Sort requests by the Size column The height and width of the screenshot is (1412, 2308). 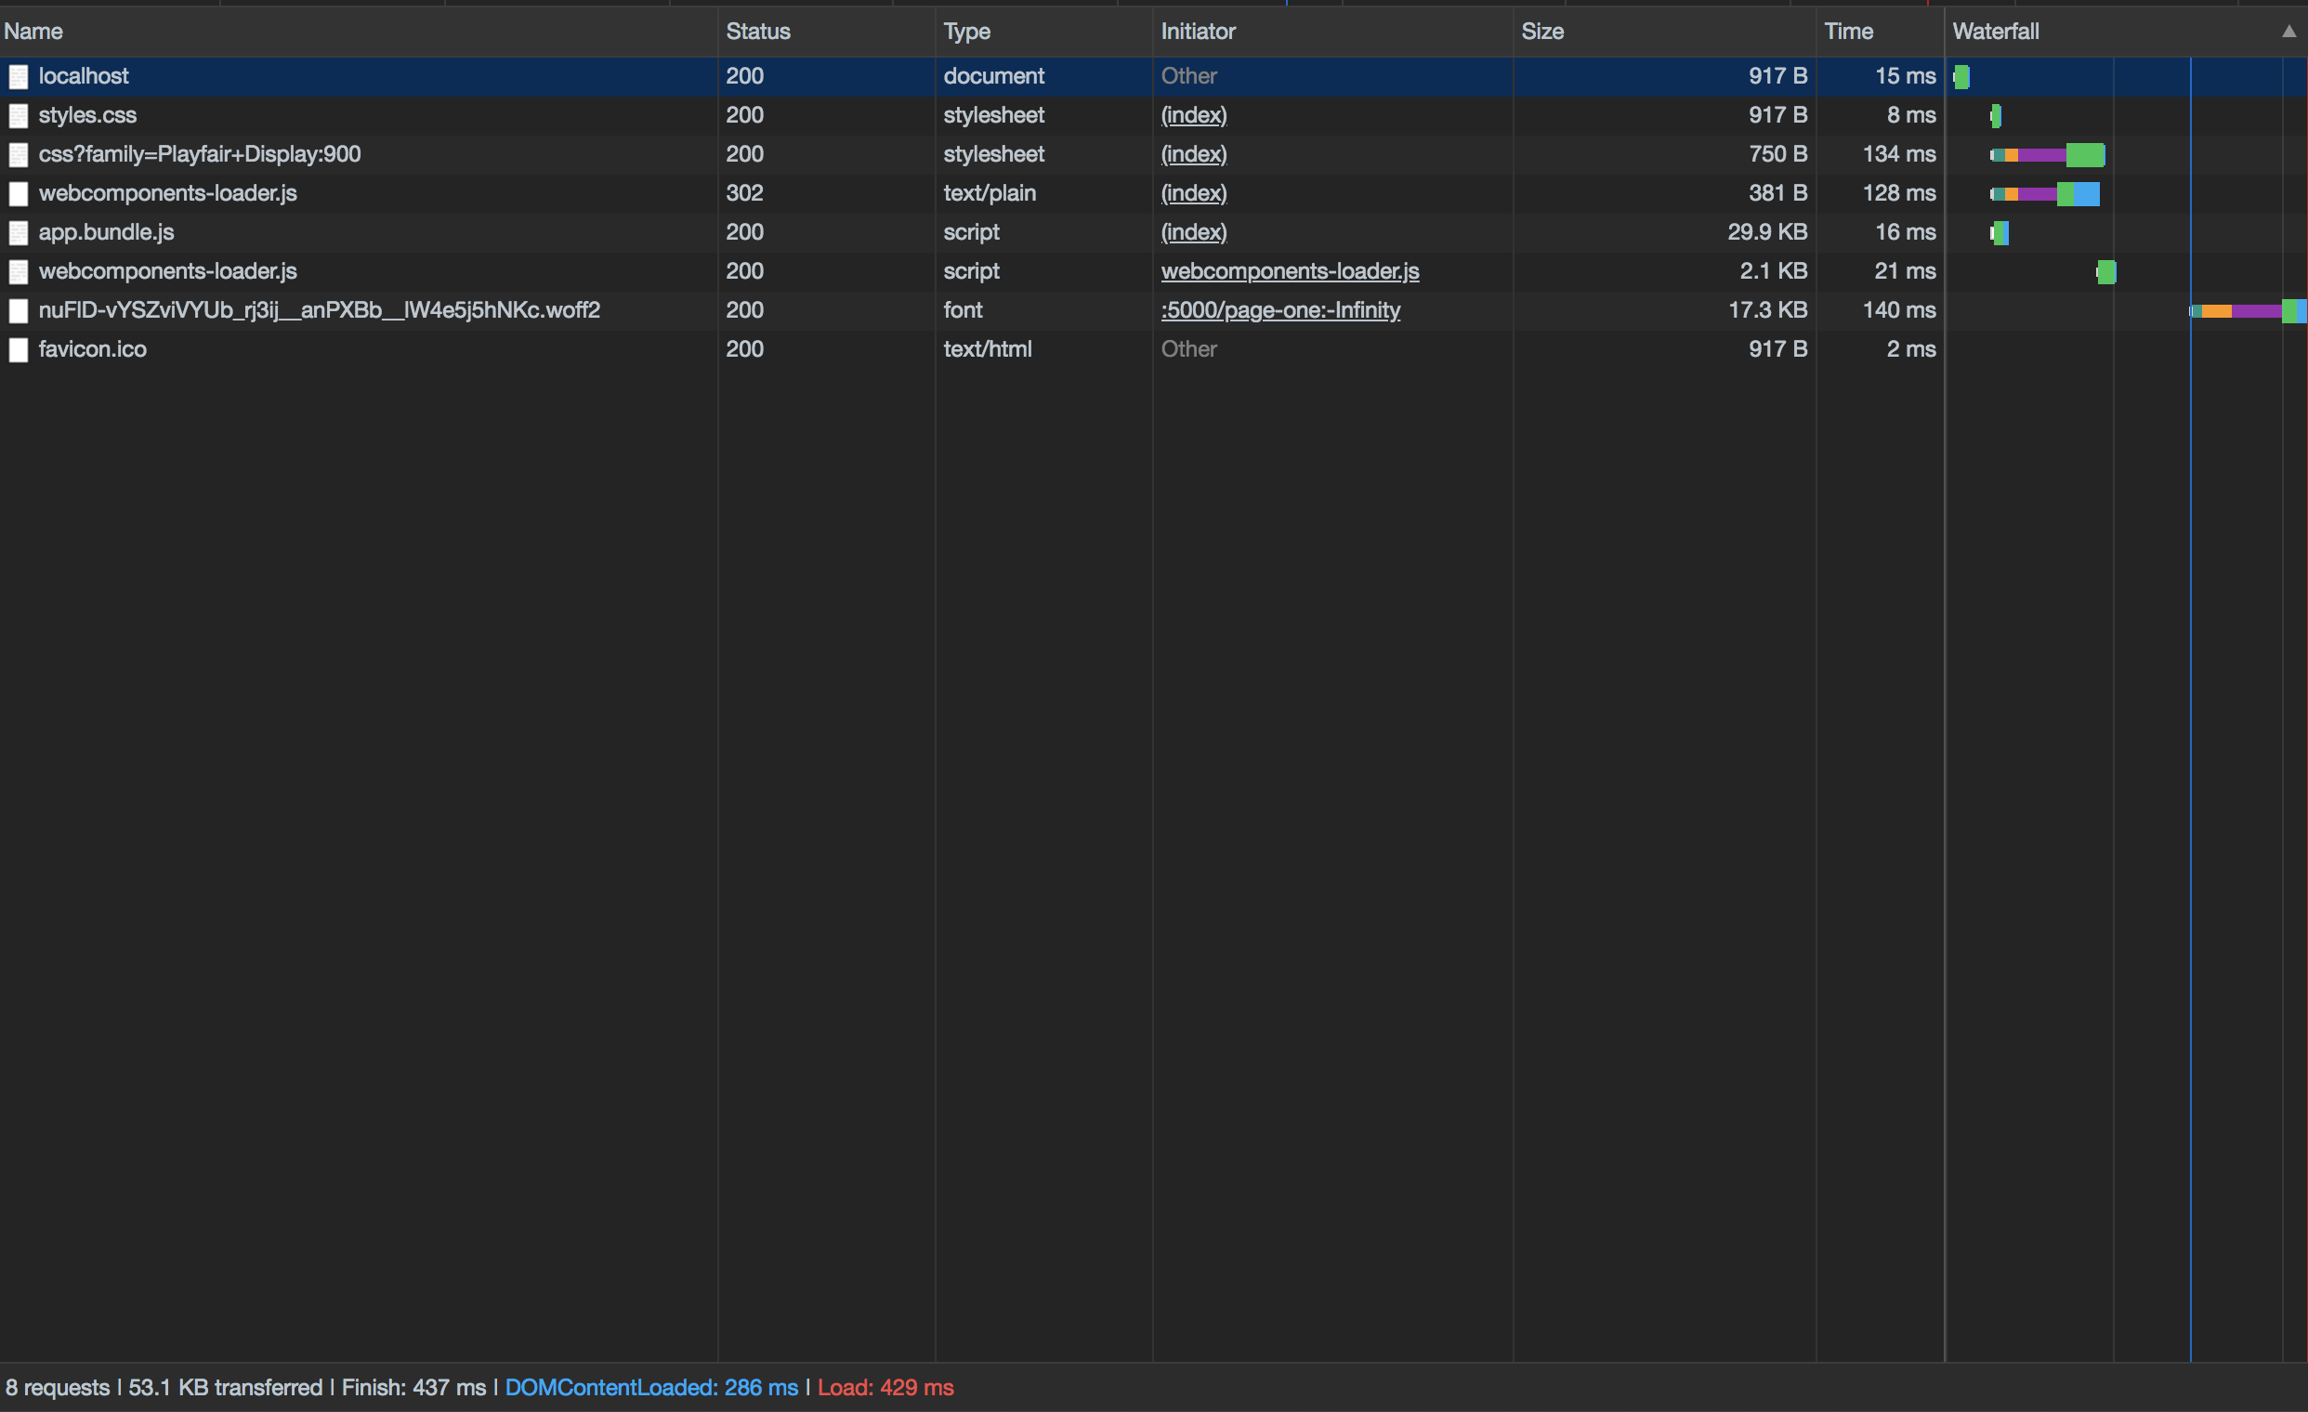(1541, 32)
